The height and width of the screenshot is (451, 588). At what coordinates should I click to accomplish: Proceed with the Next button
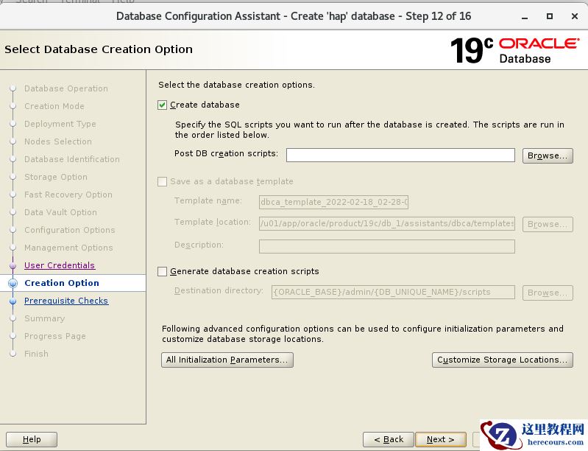[x=441, y=439]
